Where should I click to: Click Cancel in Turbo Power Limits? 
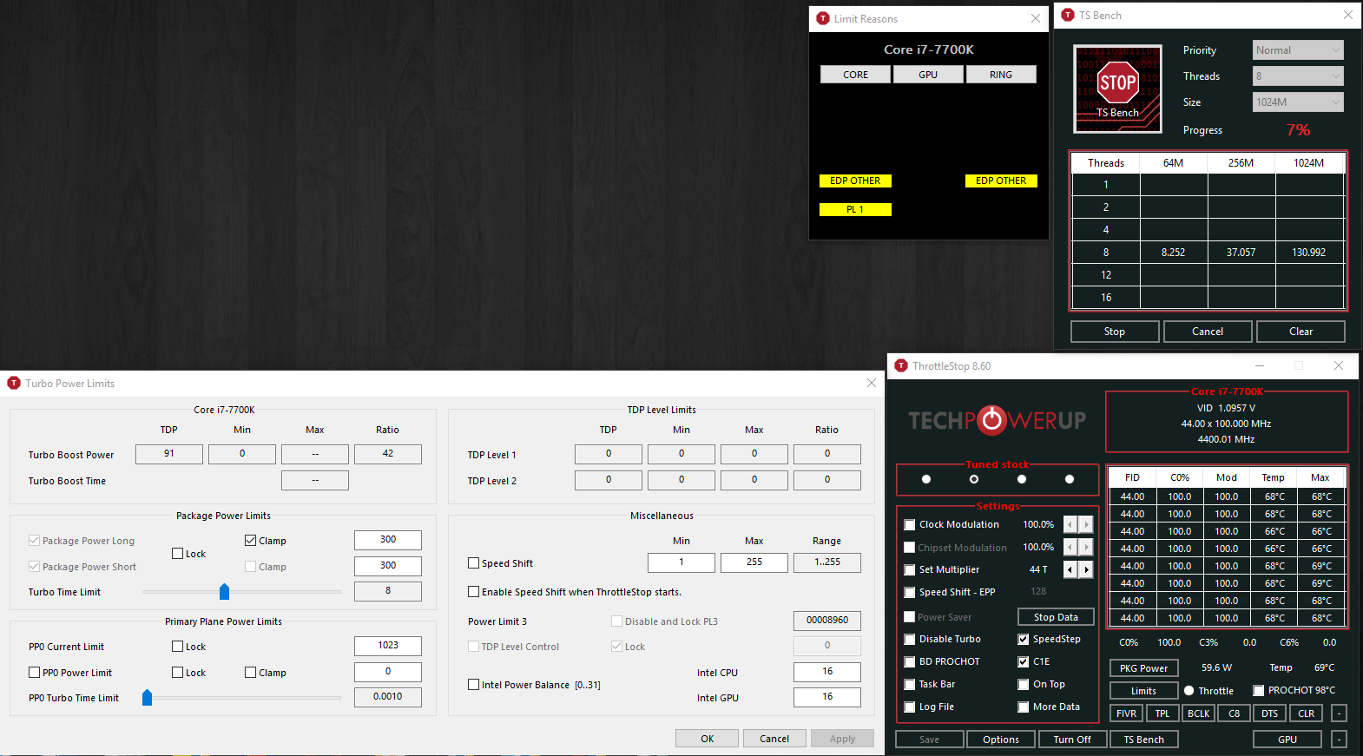(774, 739)
